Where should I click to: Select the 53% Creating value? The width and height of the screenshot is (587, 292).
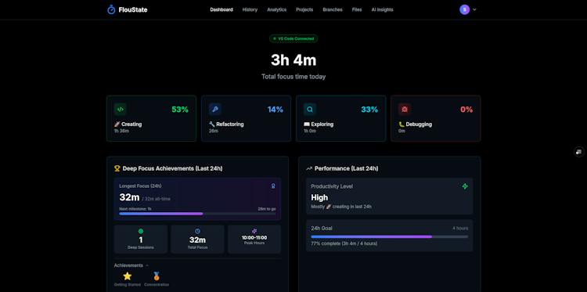tap(180, 110)
